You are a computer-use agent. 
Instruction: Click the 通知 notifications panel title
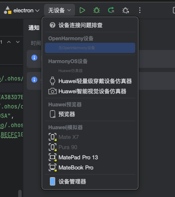[x=34, y=28]
